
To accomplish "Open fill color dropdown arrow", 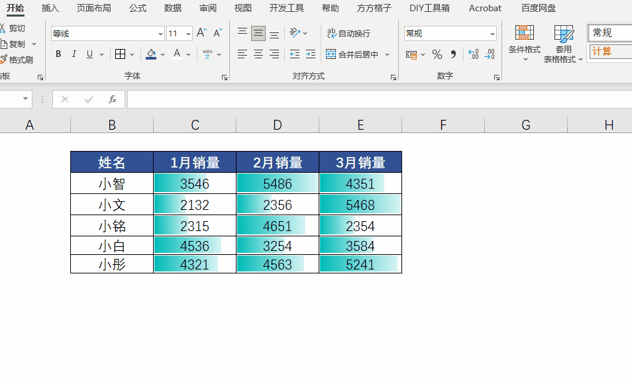I will pos(162,54).
